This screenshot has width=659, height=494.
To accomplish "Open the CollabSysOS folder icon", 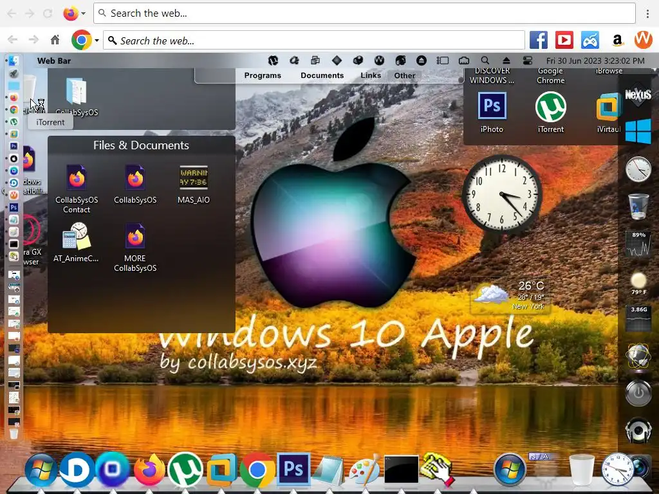I will pos(76,91).
